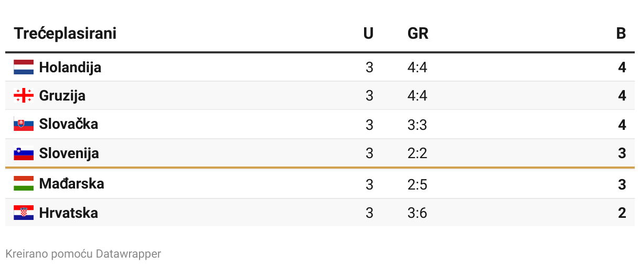Click the Slovenia flag icon
Screen dimensions: 640x266
click(x=24, y=153)
